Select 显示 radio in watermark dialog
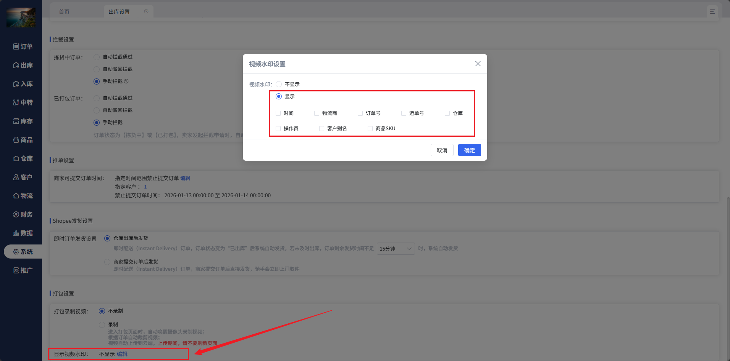 (279, 96)
